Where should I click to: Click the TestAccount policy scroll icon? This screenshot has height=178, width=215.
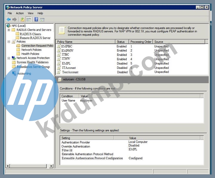coord(59,72)
